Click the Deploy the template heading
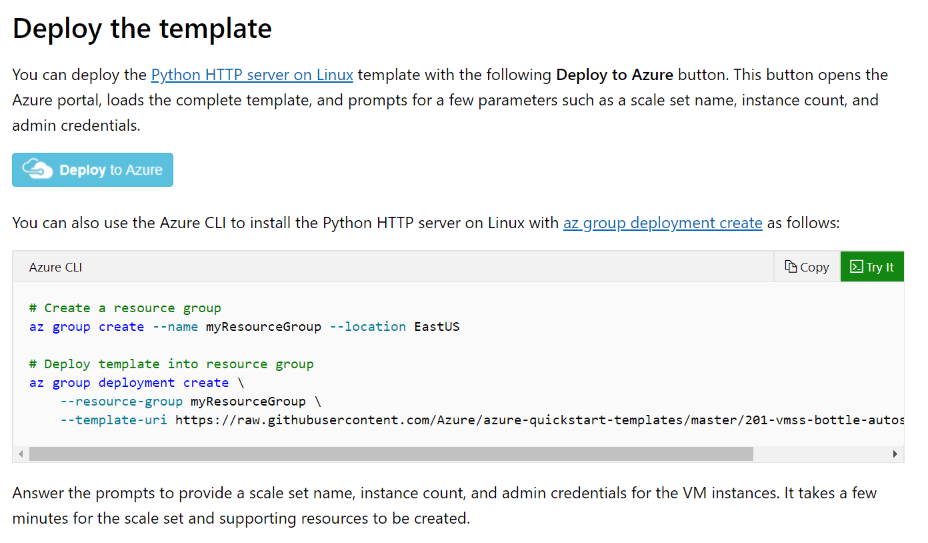The image size is (928, 543). 142,28
